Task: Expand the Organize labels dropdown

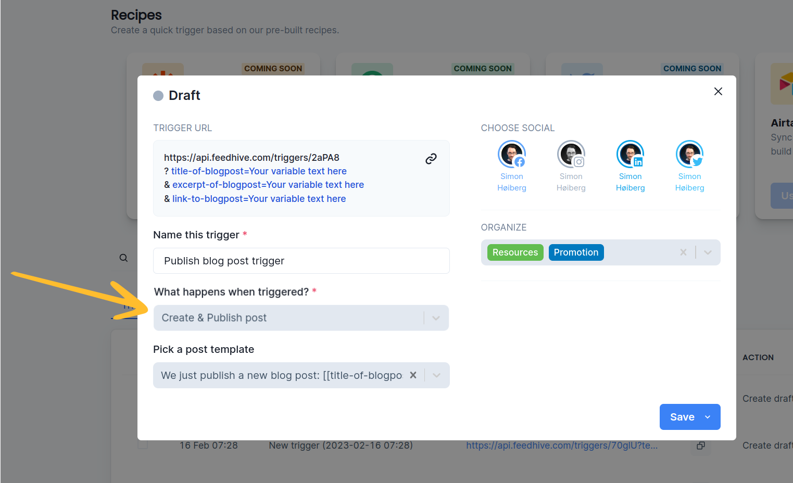Action: 708,252
